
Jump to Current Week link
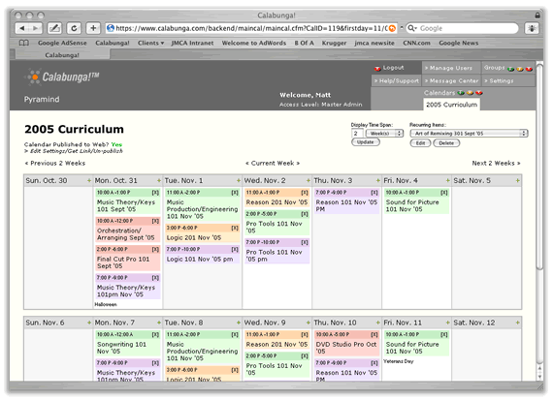pyautogui.click(x=273, y=163)
